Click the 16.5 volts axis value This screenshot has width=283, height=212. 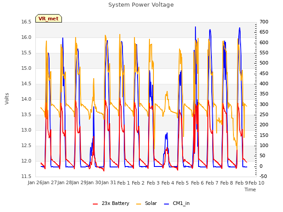pyautogui.click(x=27, y=22)
